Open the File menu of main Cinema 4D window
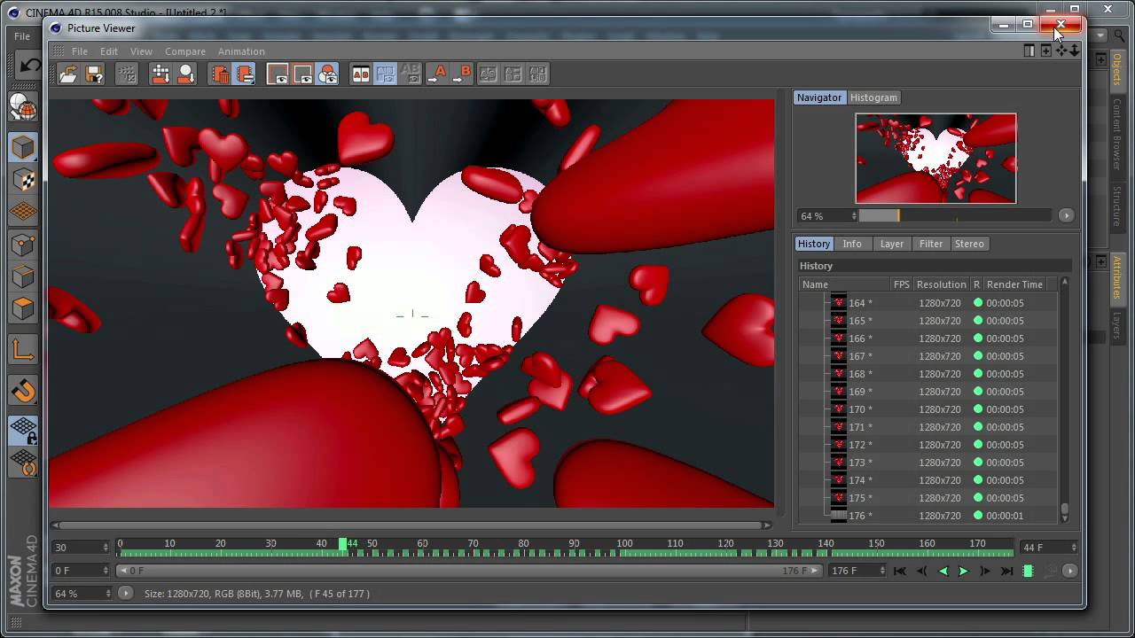This screenshot has height=638, width=1135. (22, 36)
